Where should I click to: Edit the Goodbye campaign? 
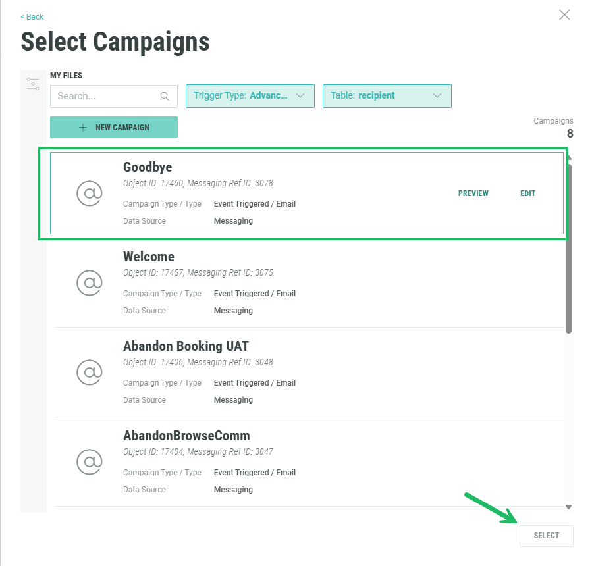click(527, 193)
